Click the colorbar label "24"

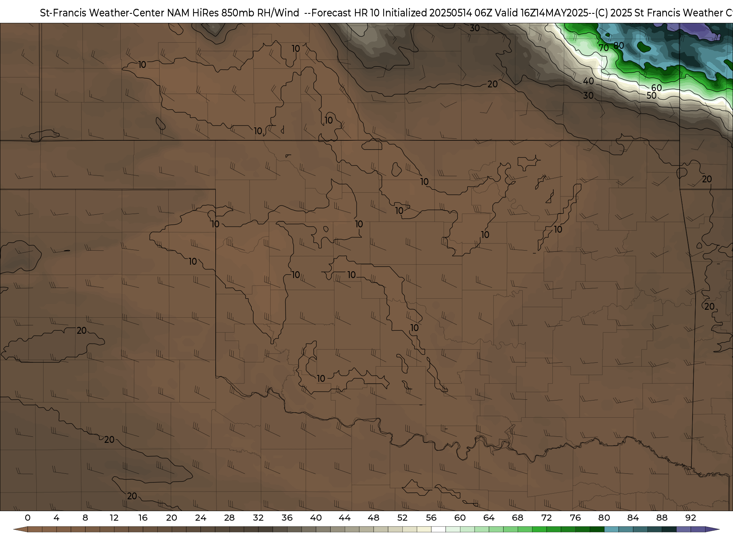[200, 518]
